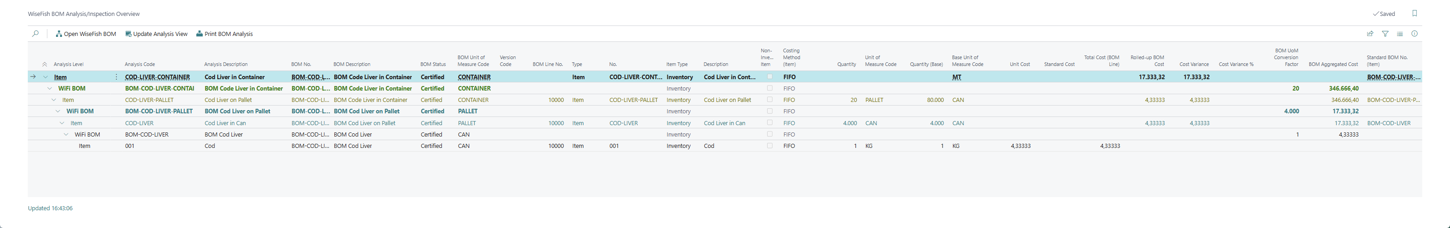Open the BOM-COD-LIVER standard BOM link
The image size is (1450, 228).
point(1389,123)
